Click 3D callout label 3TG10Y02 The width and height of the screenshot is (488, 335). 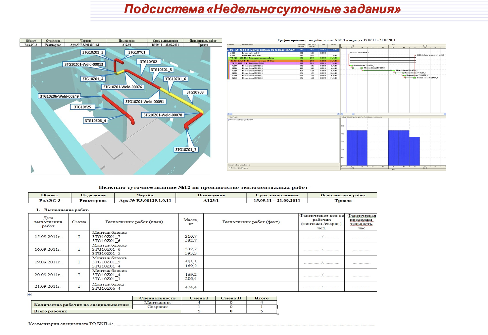[x=148, y=62]
